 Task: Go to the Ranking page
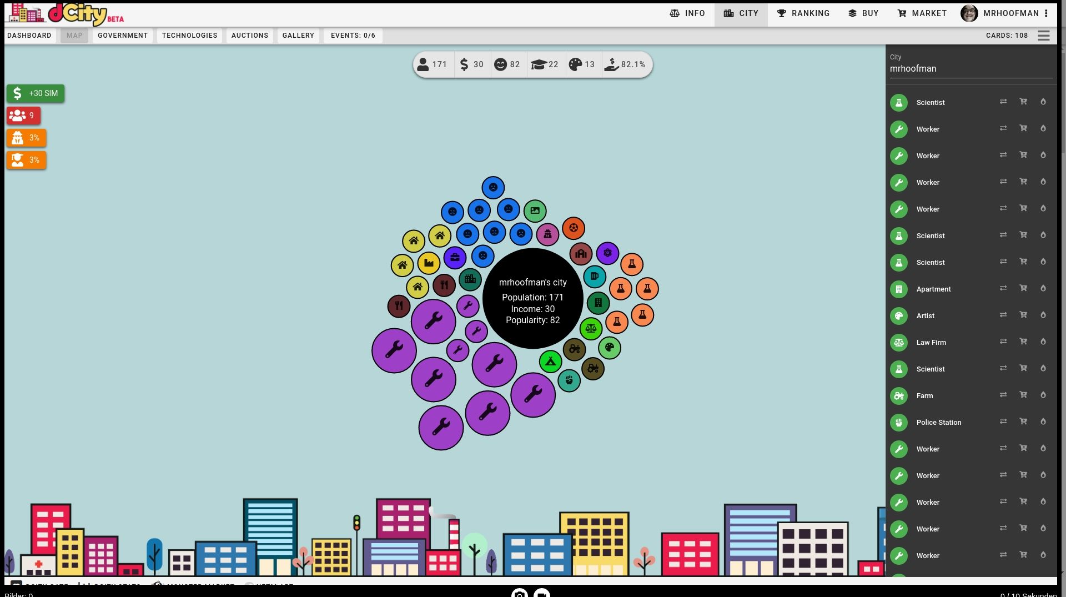click(803, 13)
